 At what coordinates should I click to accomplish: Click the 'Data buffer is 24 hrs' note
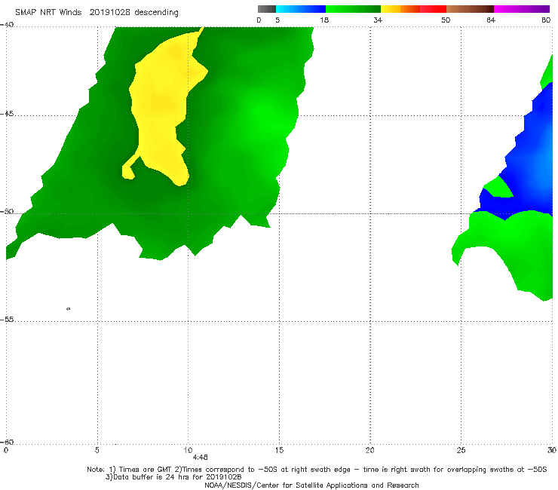point(173,477)
